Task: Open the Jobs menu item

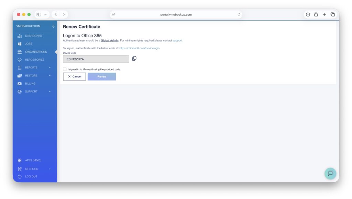Action: (29, 44)
